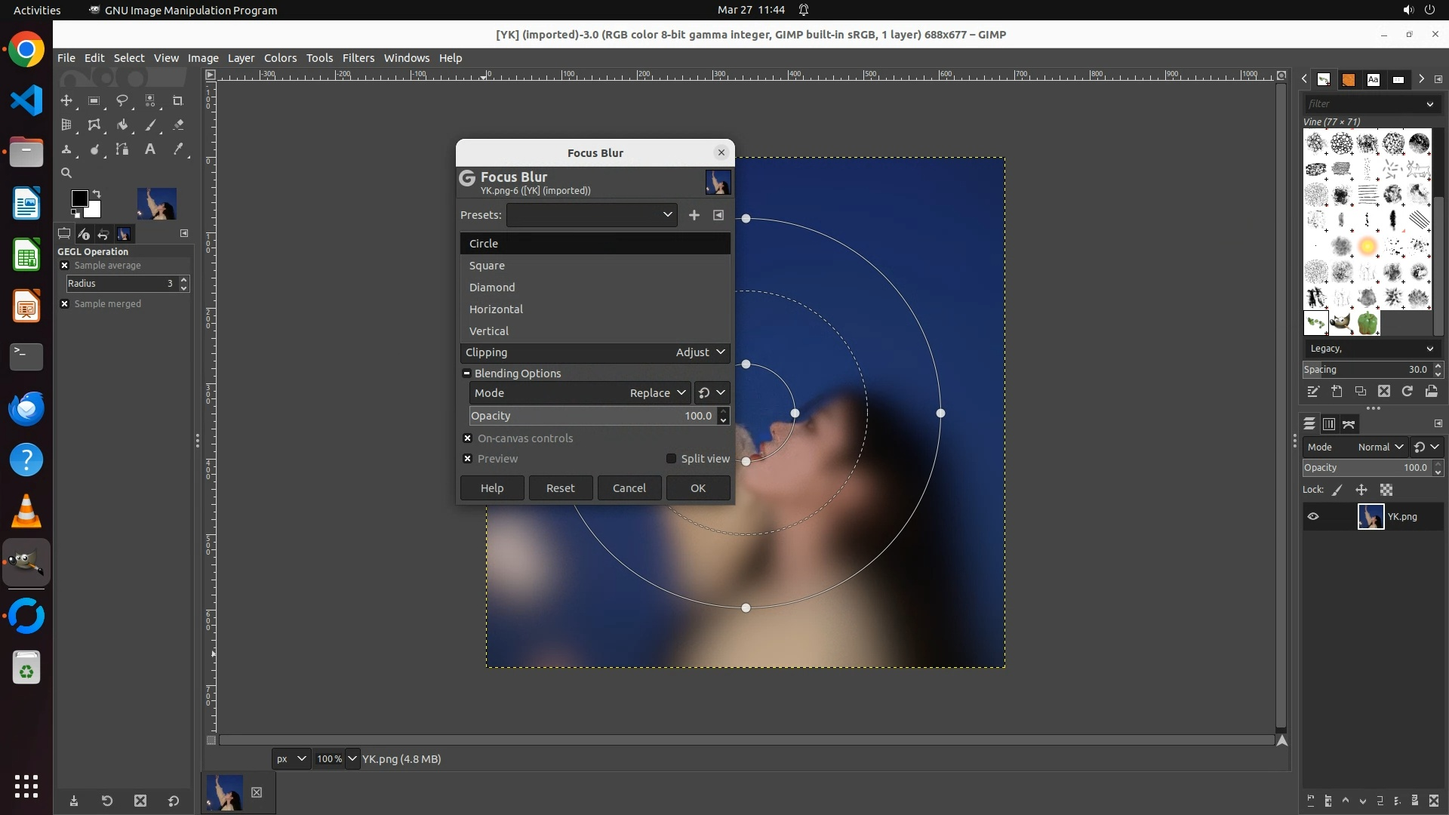Select the Color Picker eyedropper tool
This screenshot has width=1449, height=815.
click(x=178, y=149)
